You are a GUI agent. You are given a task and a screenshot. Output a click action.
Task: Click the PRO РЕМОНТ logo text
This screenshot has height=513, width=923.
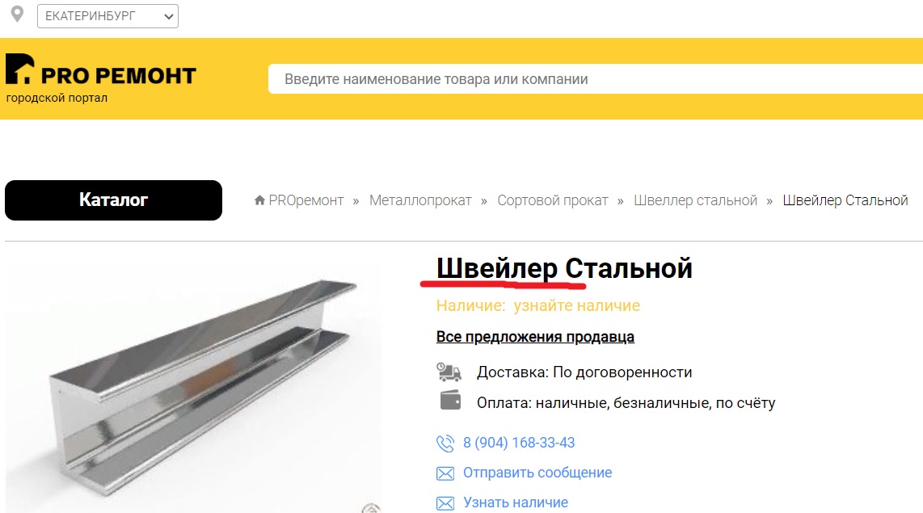[118, 75]
